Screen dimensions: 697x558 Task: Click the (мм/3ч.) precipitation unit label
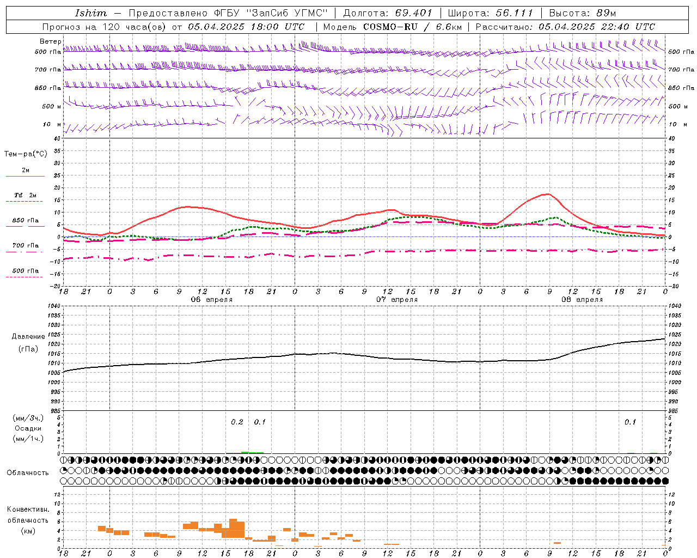pos(28,418)
